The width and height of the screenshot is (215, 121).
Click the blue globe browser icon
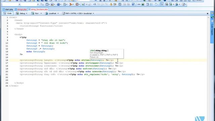pos(58,4)
